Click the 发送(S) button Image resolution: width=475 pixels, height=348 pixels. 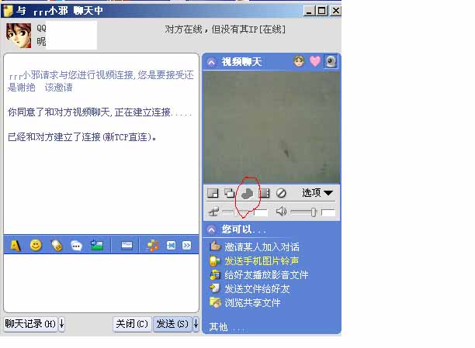pyautogui.click(x=172, y=324)
